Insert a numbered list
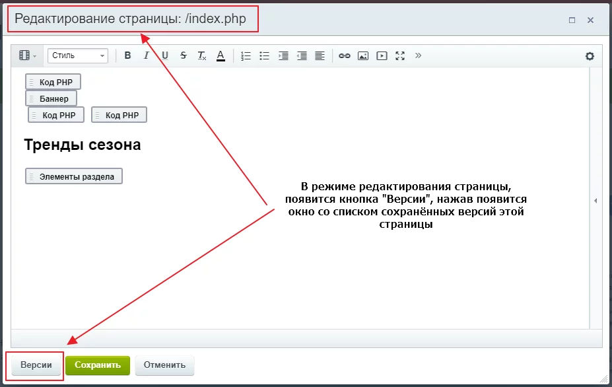 point(246,56)
